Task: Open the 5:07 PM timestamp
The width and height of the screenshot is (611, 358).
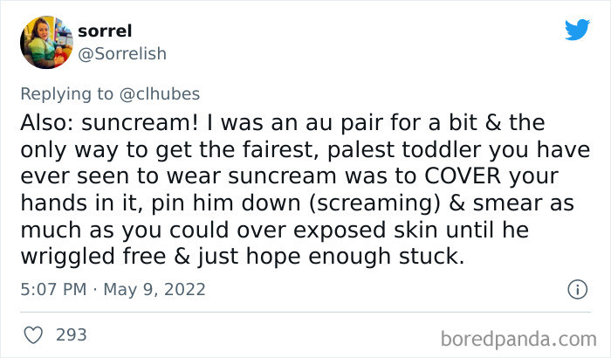Action: [53, 289]
